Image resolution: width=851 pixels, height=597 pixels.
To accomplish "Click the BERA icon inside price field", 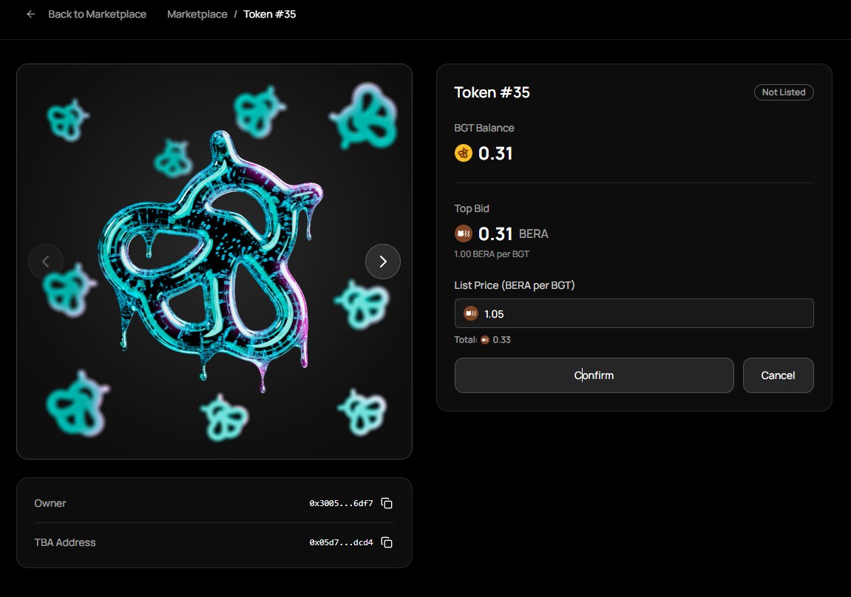I will [471, 313].
